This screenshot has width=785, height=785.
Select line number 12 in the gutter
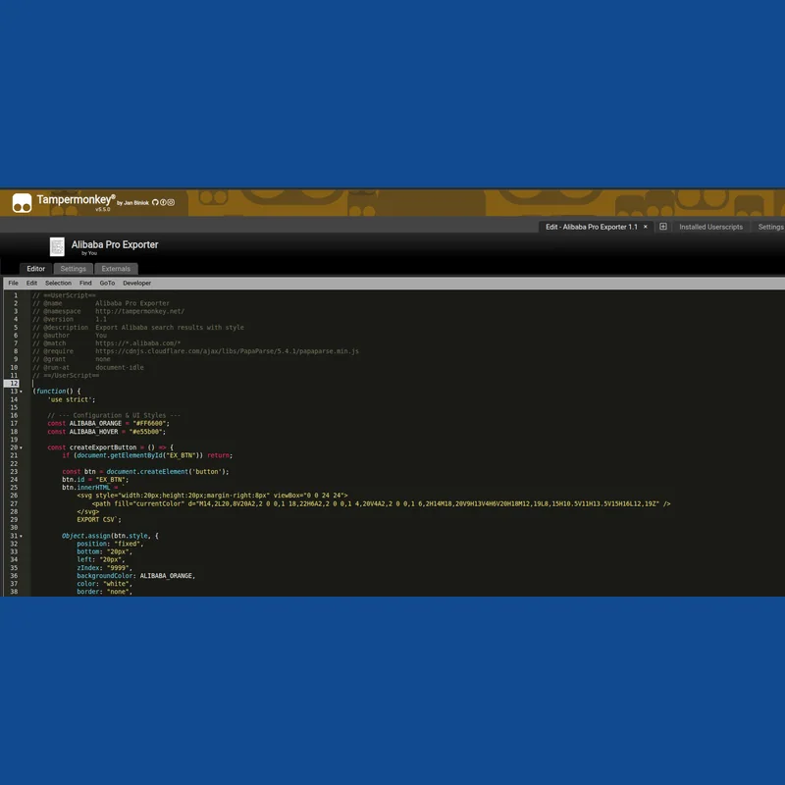tap(14, 384)
